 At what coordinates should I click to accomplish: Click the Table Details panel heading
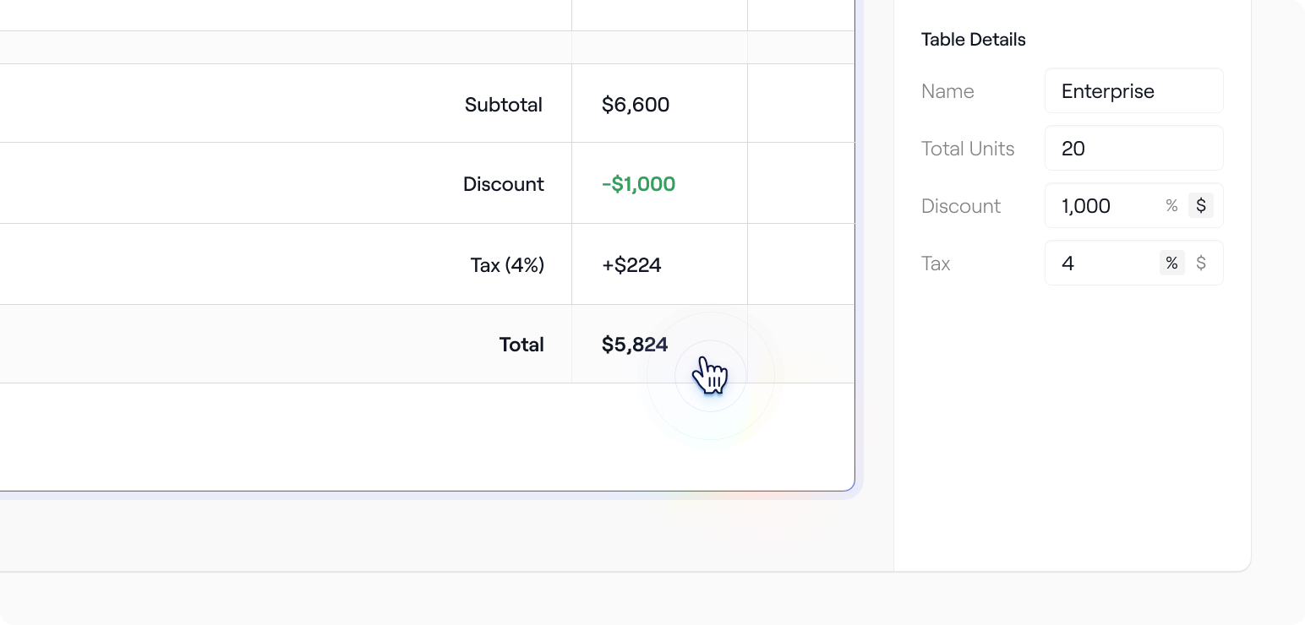[x=973, y=40]
